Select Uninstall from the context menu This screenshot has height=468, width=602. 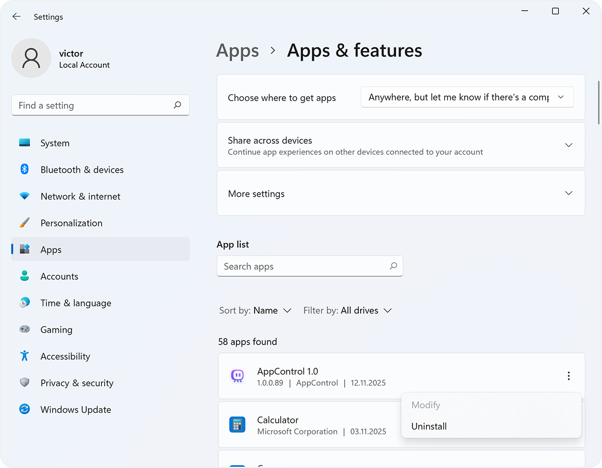tap(429, 426)
